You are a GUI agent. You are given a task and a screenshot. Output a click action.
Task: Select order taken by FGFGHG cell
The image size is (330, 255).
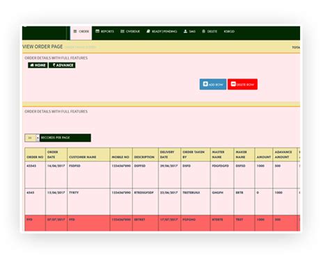point(196,223)
